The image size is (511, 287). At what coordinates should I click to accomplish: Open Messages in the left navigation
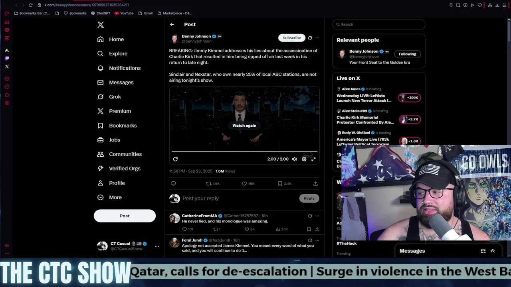coord(115,83)
